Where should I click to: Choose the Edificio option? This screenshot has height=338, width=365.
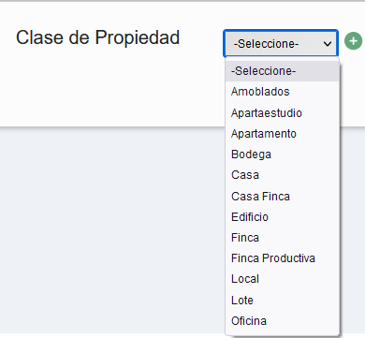282,217
